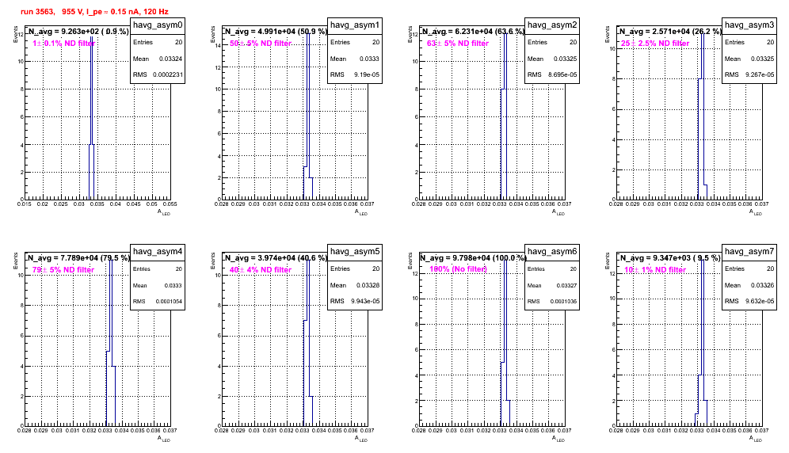Screen dimensions: 789x453
Task: Click RMS value 9.19e-05 in havg_asym1 box
Action: click(366, 74)
